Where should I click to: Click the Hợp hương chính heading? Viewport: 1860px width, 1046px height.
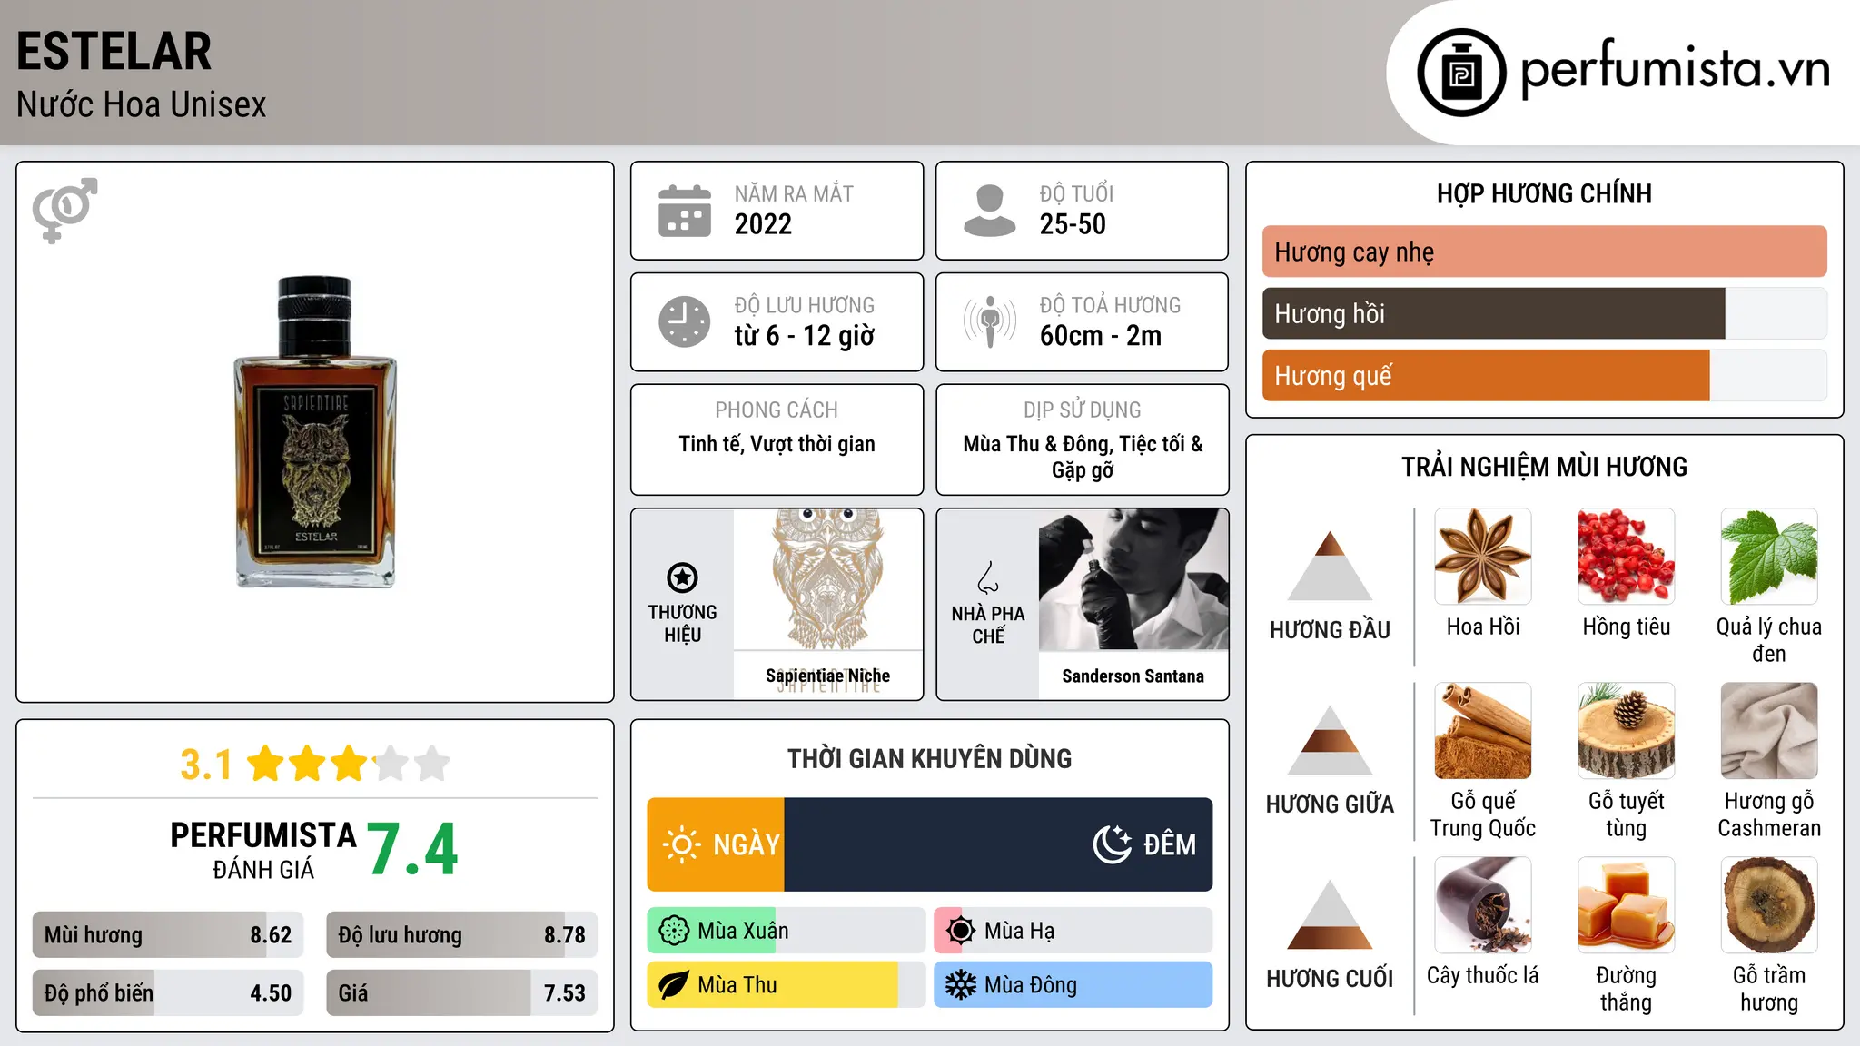point(1544,193)
